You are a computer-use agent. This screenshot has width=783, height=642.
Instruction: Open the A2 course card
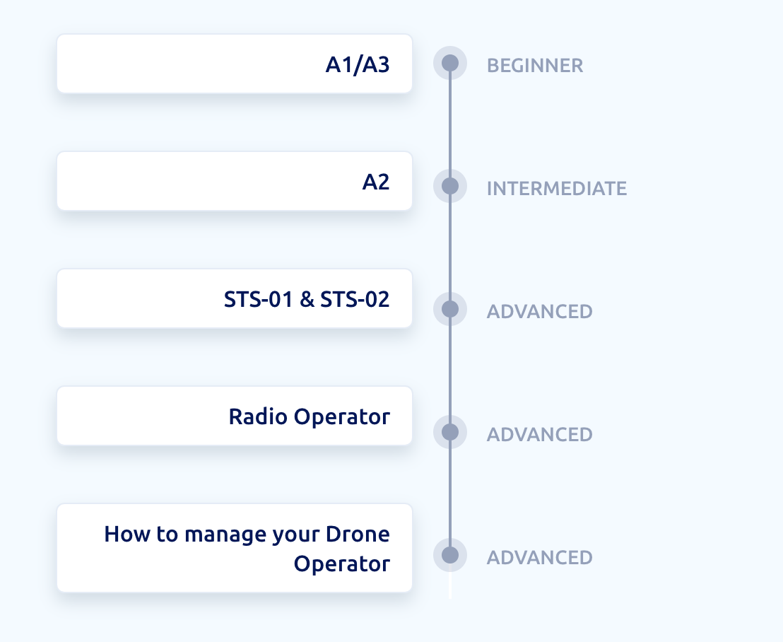235,180
